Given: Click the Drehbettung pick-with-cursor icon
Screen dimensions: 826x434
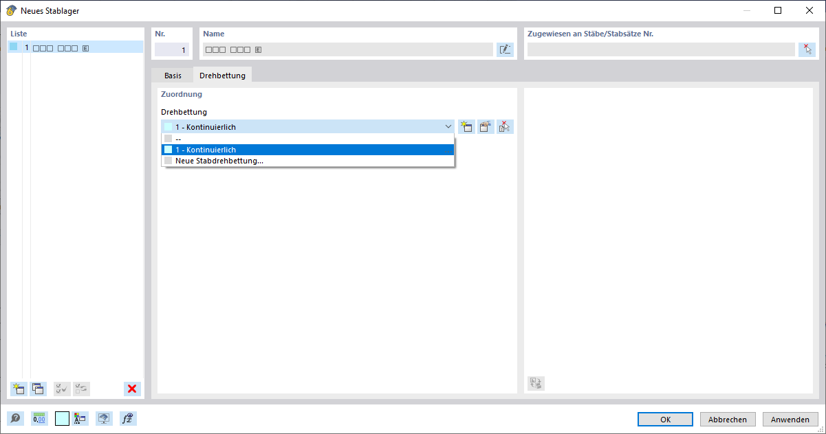Looking at the screenshot, I should pyautogui.click(x=506, y=126).
